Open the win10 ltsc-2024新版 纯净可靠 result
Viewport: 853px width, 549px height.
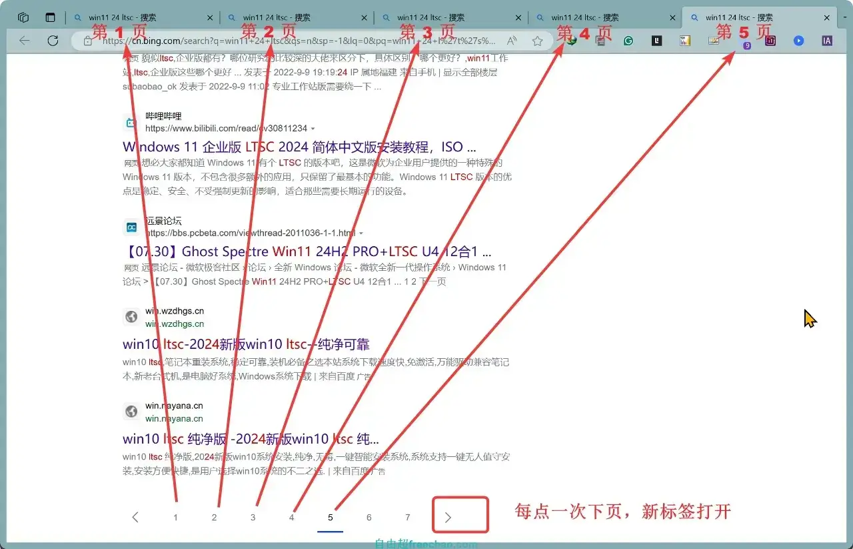(x=246, y=344)
